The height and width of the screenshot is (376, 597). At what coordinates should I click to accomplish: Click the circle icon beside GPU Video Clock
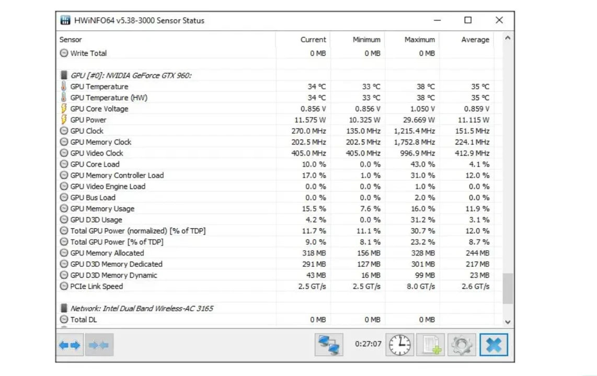point(64,153)
